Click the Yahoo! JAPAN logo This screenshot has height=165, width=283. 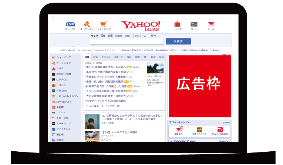click(x=141, y=26)
